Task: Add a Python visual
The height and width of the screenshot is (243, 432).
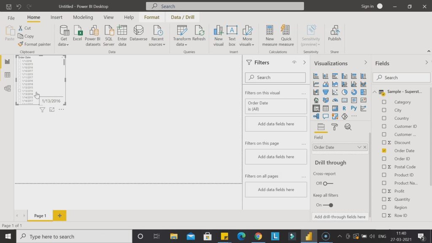Action: point(354,108)
